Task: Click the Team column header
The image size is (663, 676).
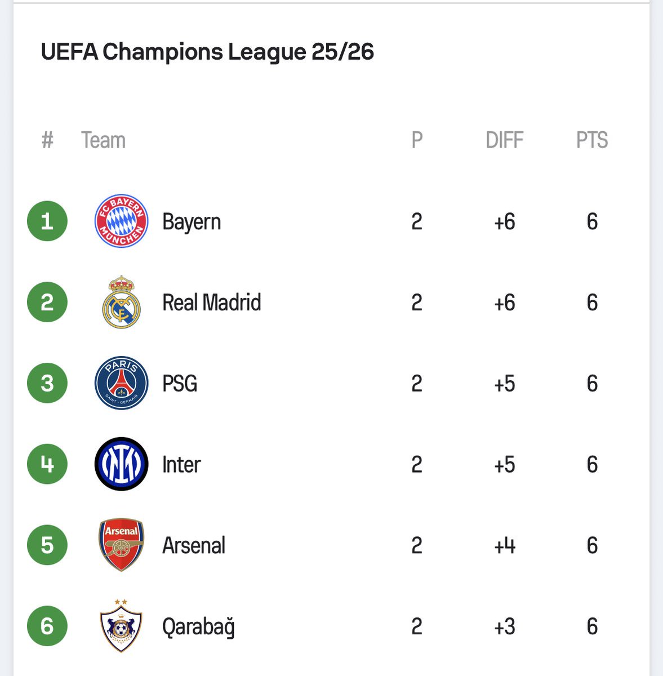Action: pyautogui.click(x=103, y=140)
